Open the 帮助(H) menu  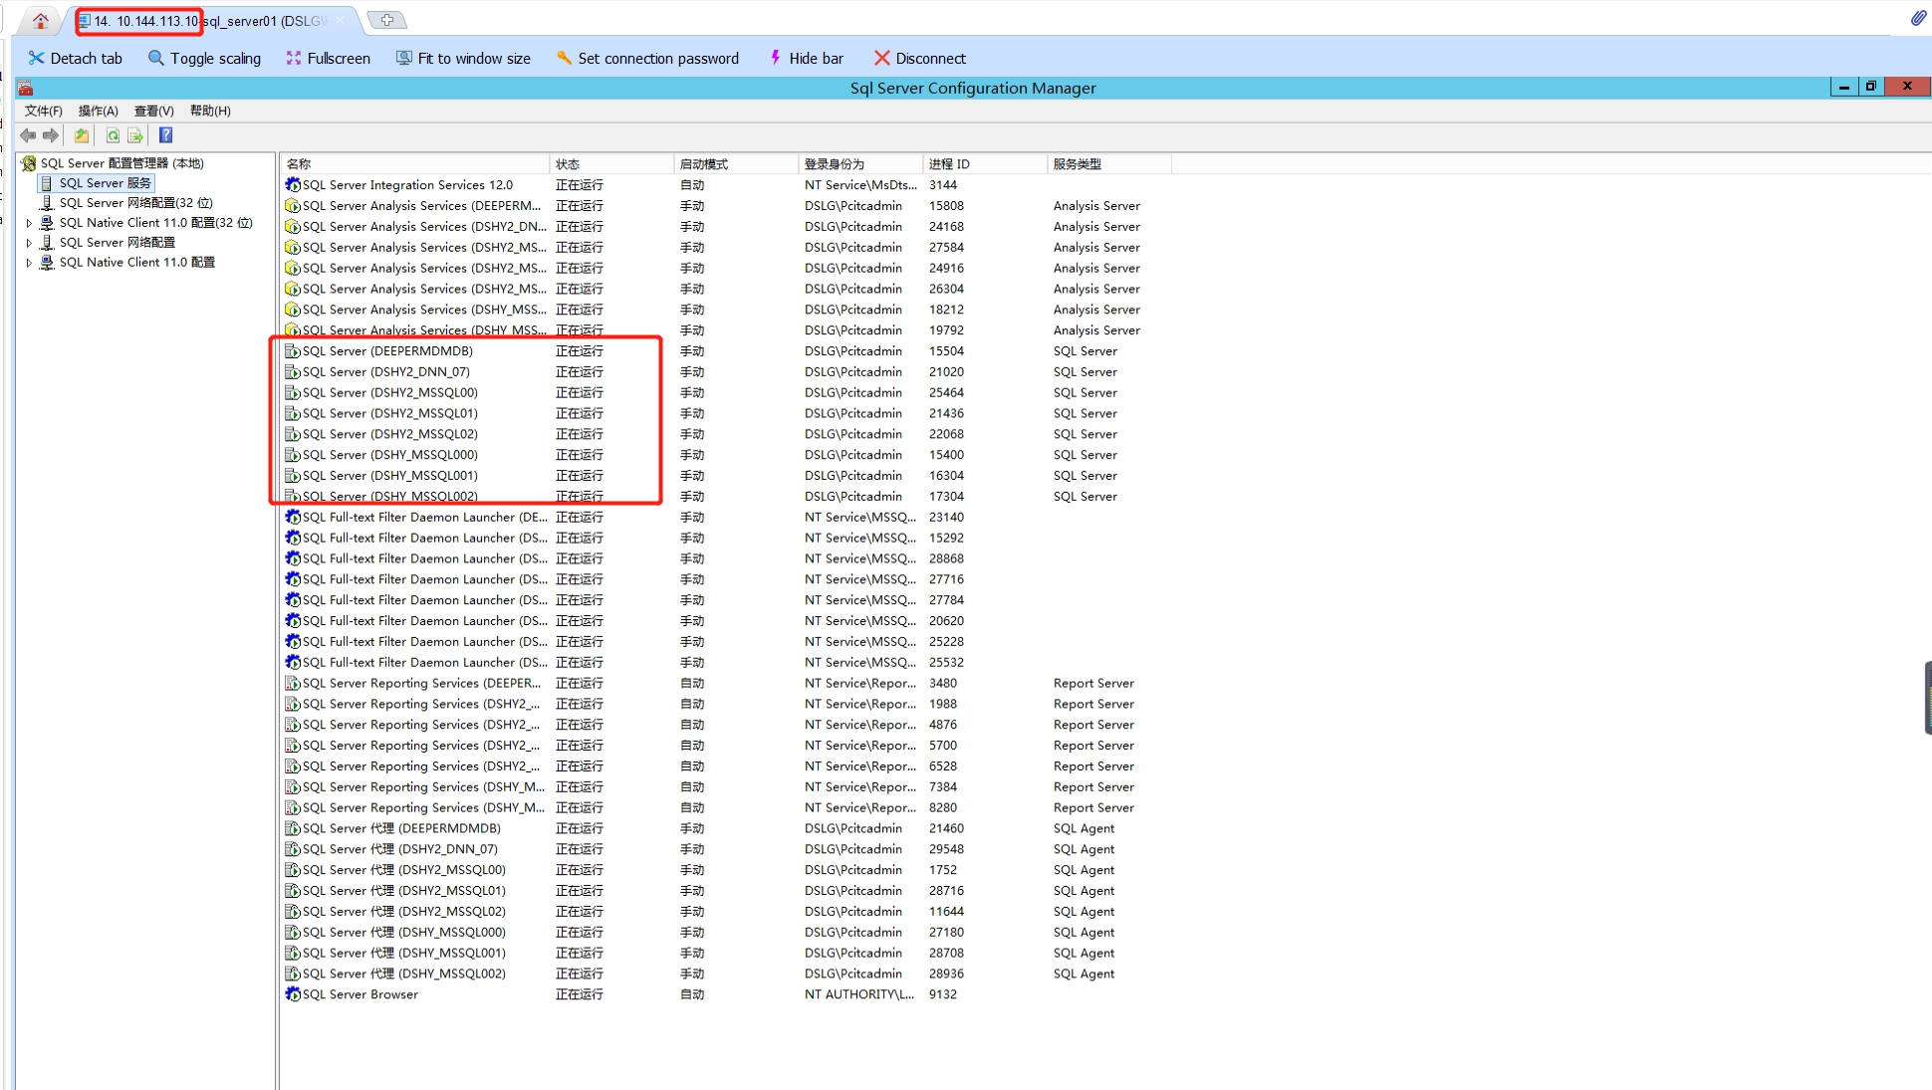pyautogui.click(x=210, y=110)
